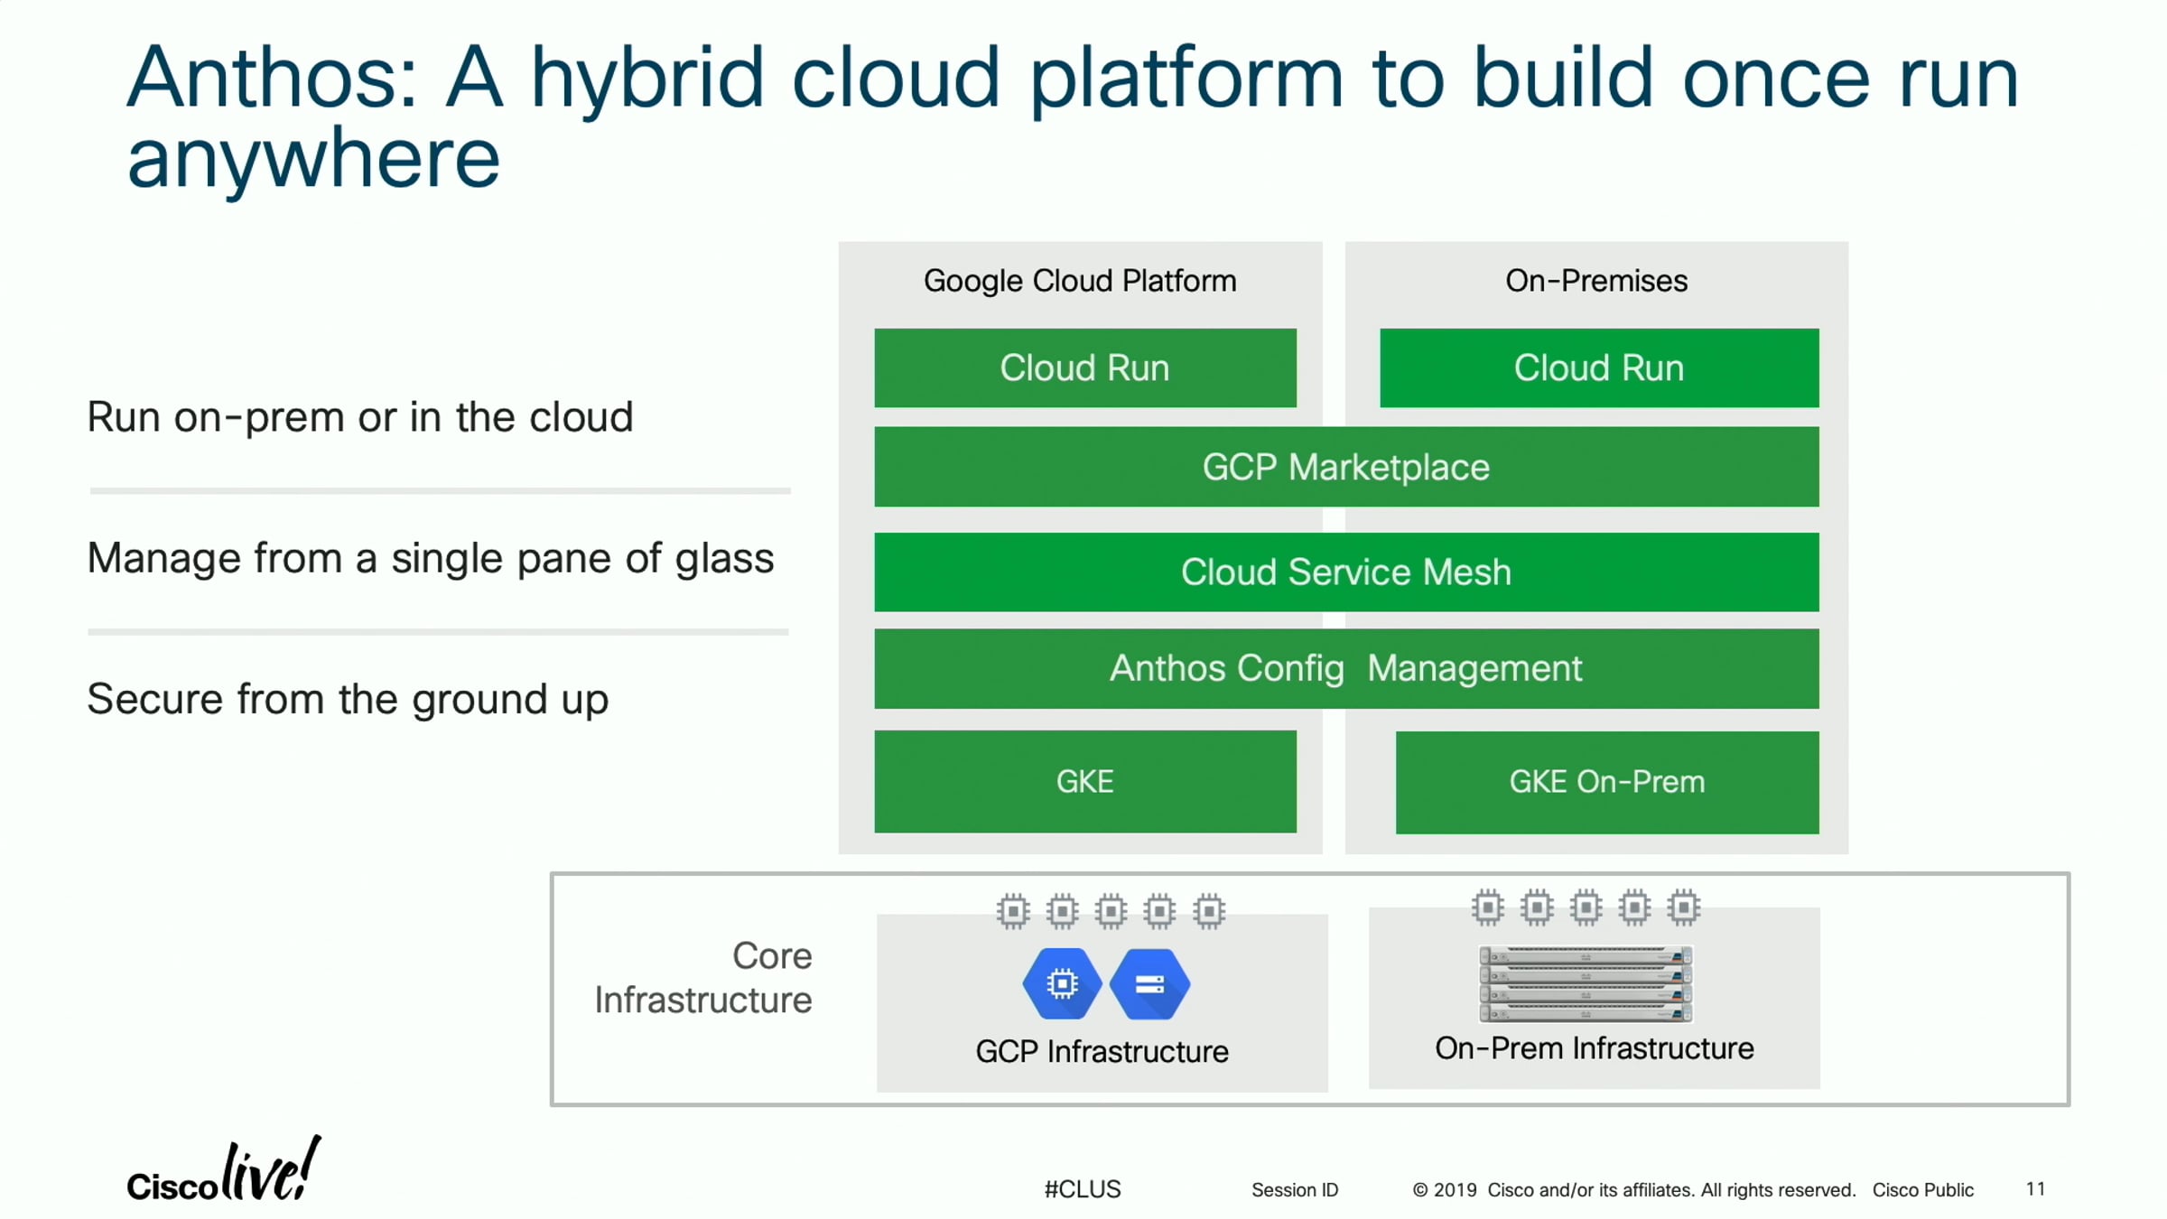2167x1219 pixels.
Task: Click the Cloud Service Mesh bar
Action: pos(1345,572)
